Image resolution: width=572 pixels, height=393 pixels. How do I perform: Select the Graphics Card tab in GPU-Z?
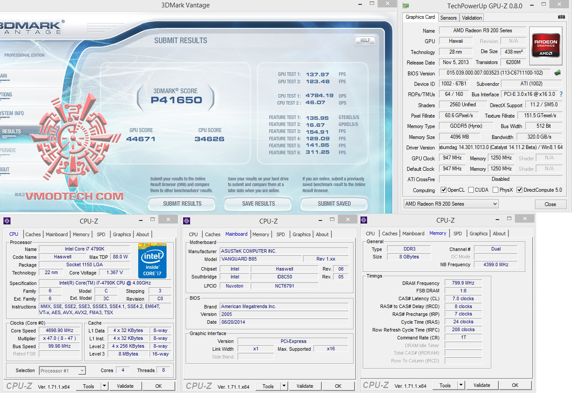pyautogui.click(x=420, y=17)
